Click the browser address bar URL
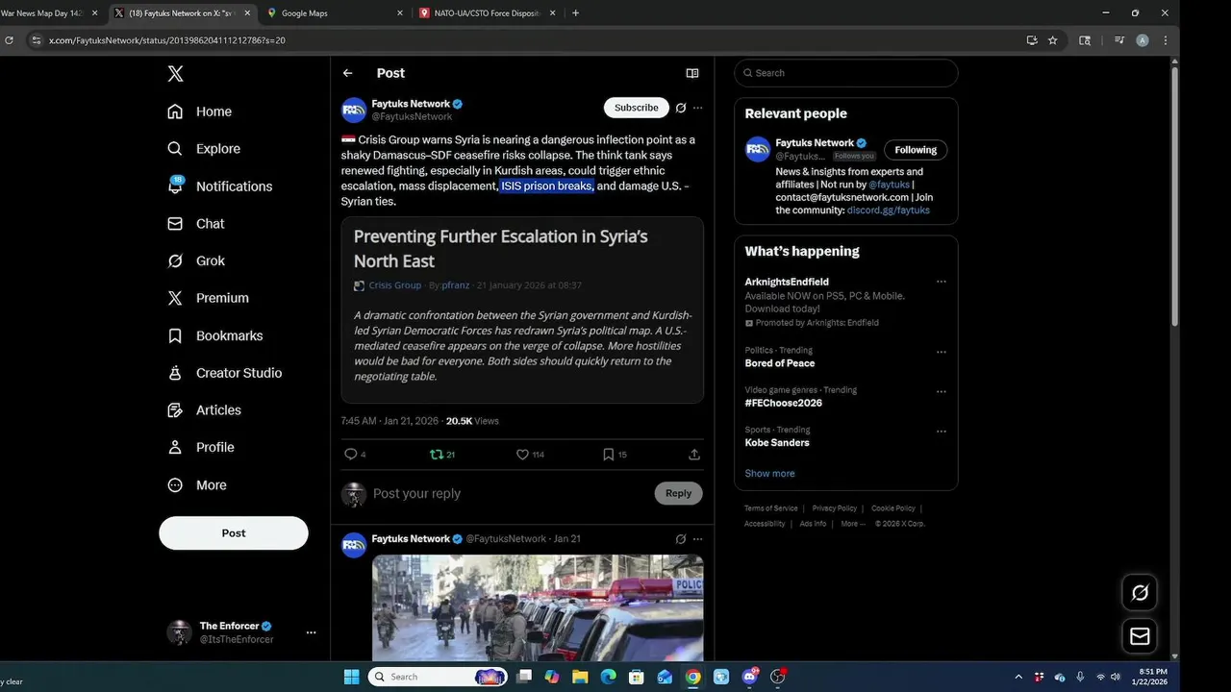This screenshot has width=1231, height=692. point(167,40)
